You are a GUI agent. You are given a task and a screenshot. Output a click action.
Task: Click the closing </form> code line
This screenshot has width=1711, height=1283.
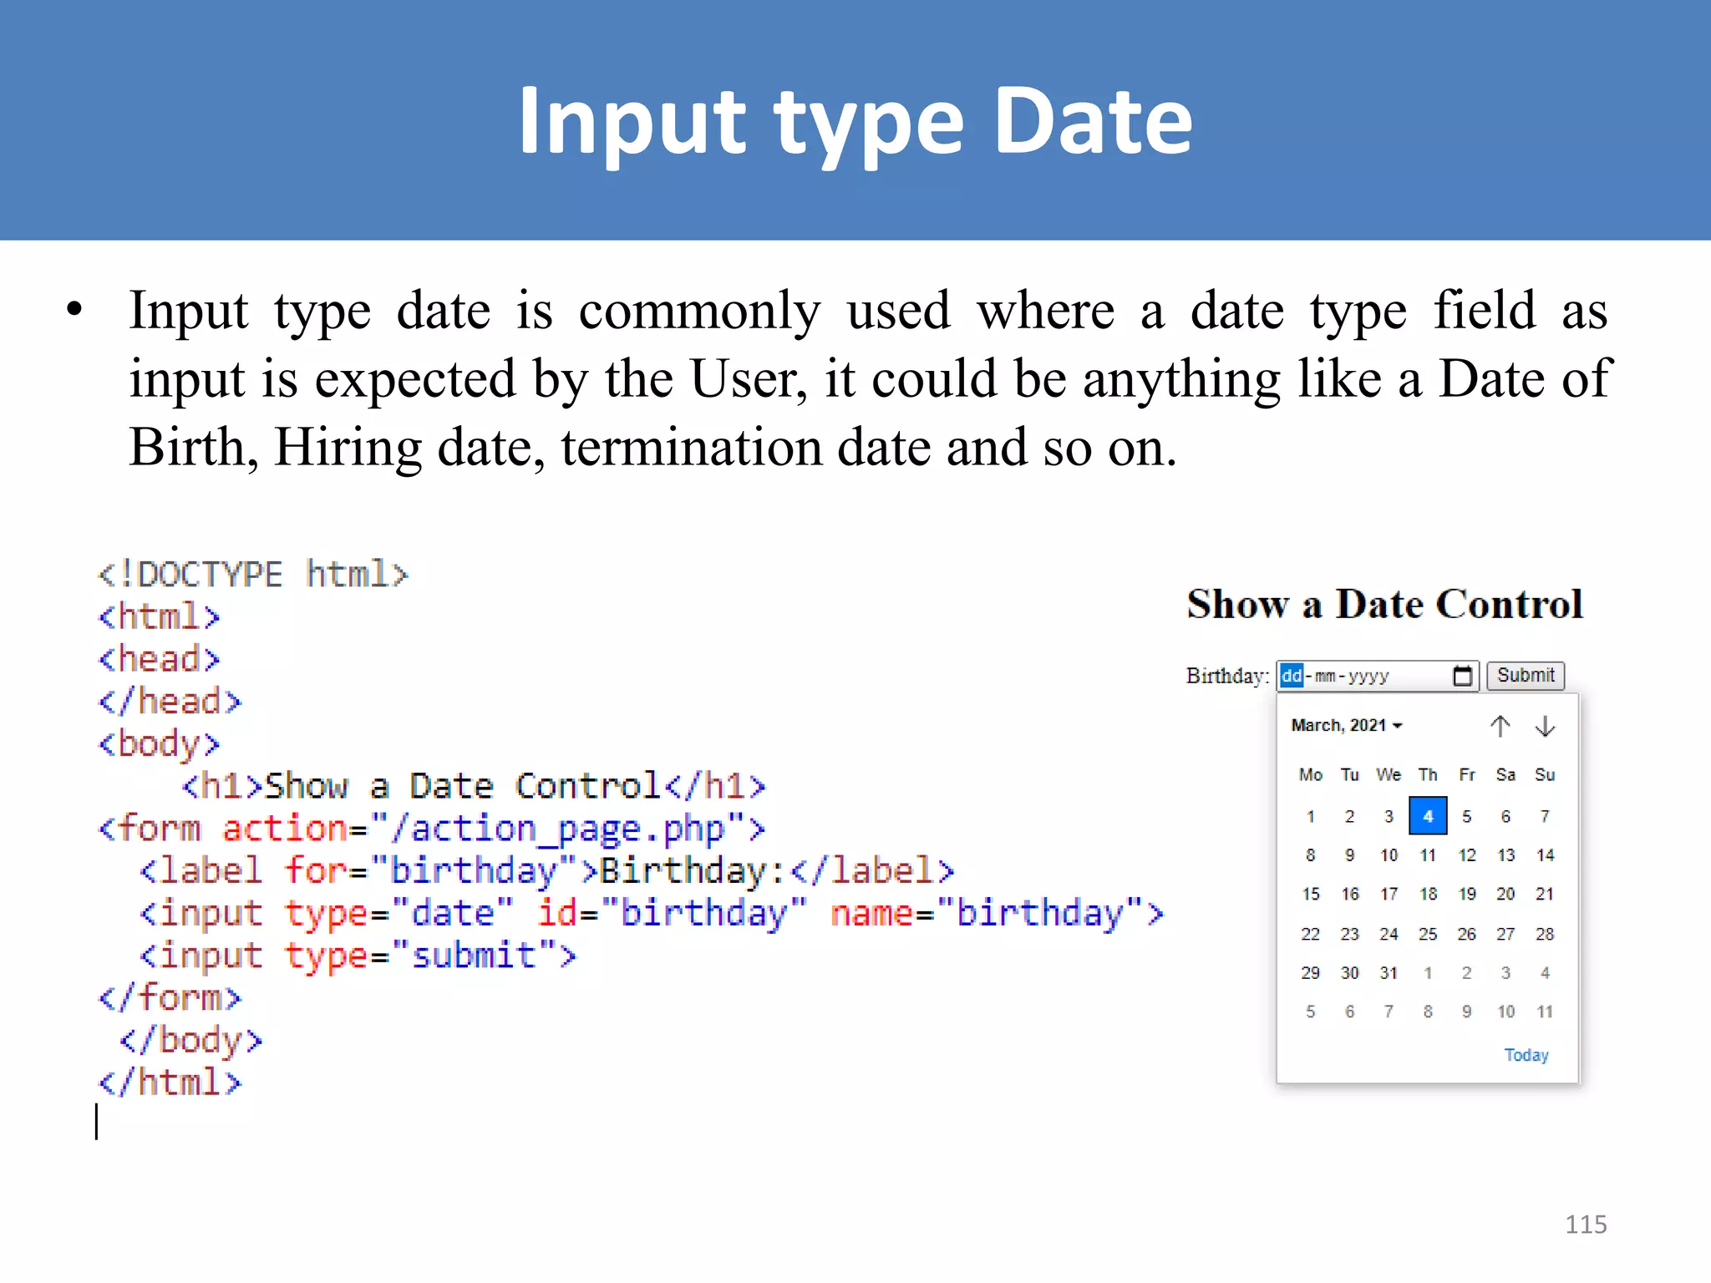[170, 997]
